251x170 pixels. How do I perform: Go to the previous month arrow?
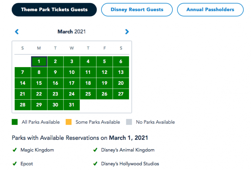17,32
